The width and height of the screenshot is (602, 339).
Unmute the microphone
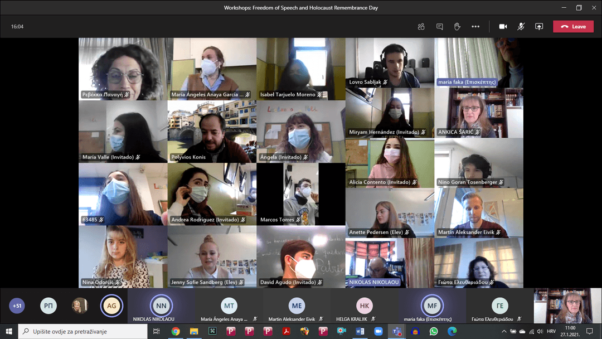tap(521, 27)
